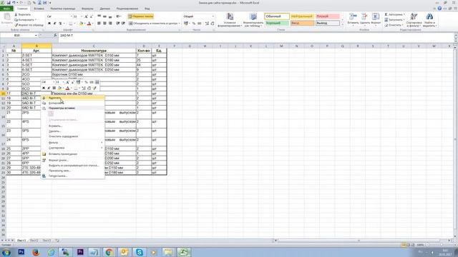Toggle Bold in the ribbon font group
This screenshot has width=458, height=257.
(x=49, y=24)
